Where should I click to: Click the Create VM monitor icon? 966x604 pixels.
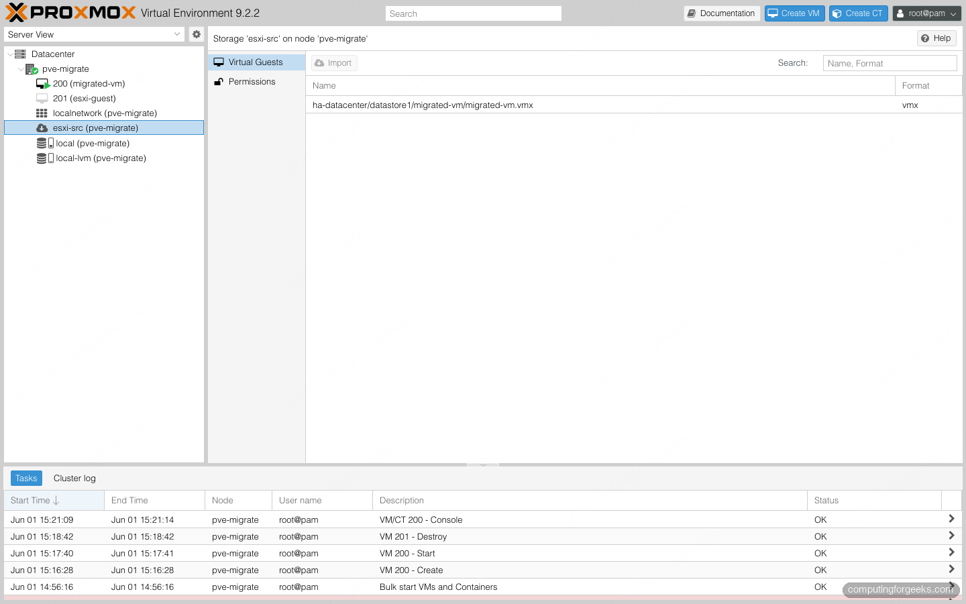[x=773, y=13]
